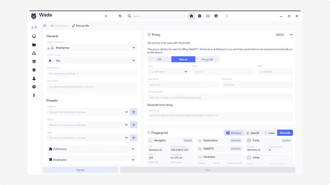Open the folder icon in left sidebar

point(34,45)
